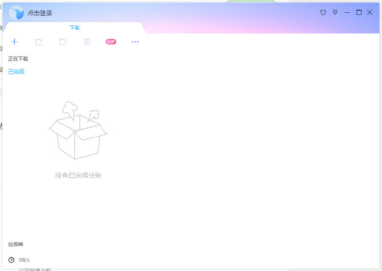Minimize the Xunlei window
Viewport: 382px width, 271px height.
(347, 12)
